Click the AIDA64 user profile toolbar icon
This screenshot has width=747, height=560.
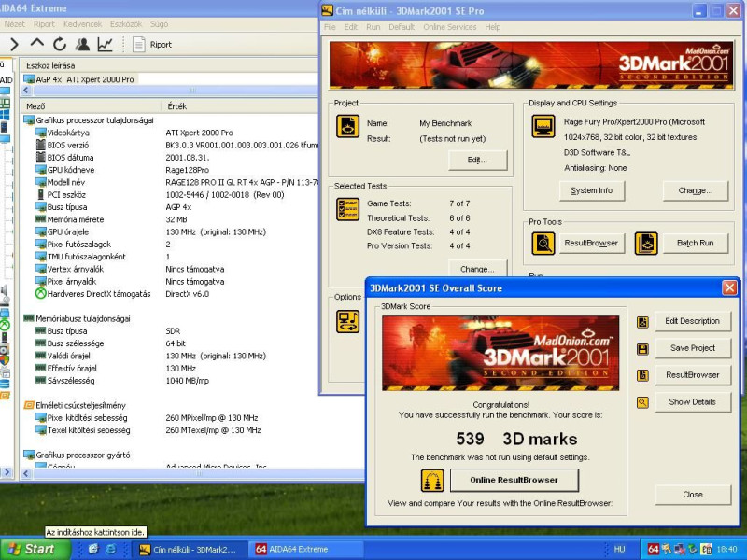tap(82, 44)
